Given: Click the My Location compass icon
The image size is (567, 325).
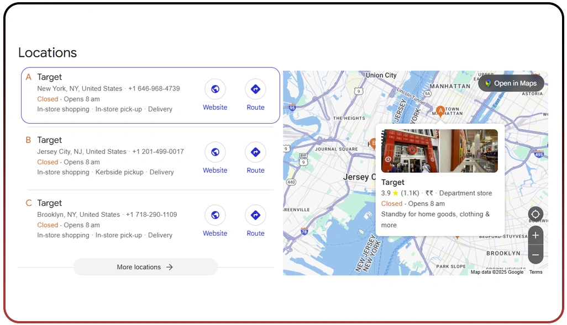Looking at the screenshot, I should tap(535, 214).
